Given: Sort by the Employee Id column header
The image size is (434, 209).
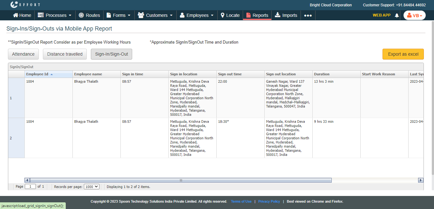Looking at the screenshot, I should coord(37,74).
